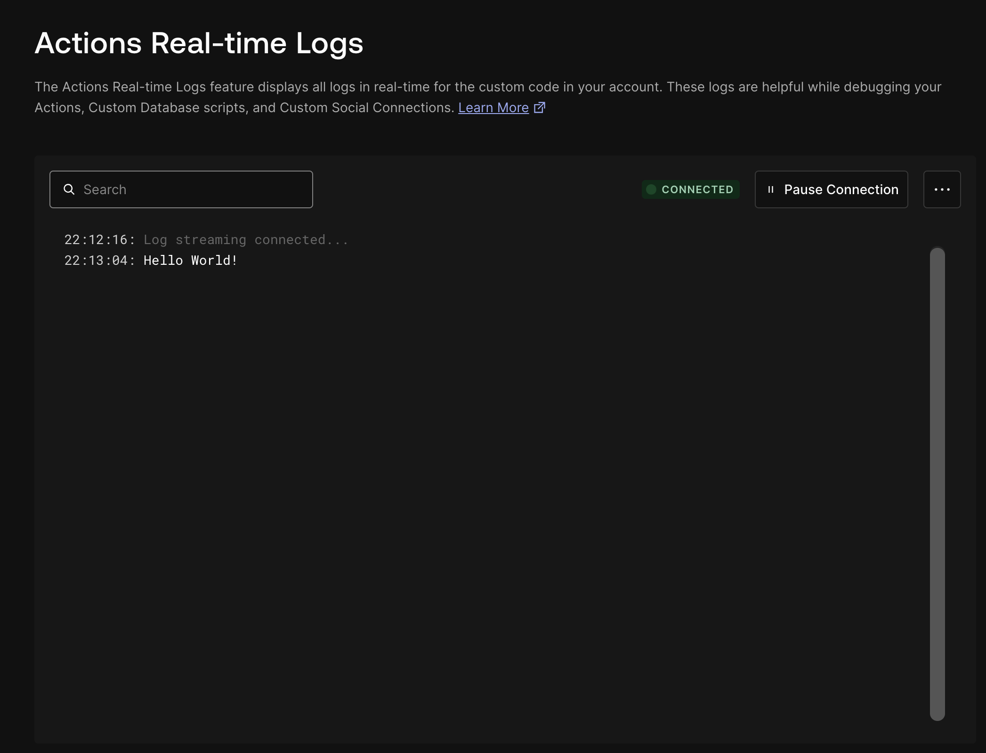Image resolution: width=986 pixels, height=753 pixels.
Task: Open the three-dots more options menu
Action: click(942, 189)
